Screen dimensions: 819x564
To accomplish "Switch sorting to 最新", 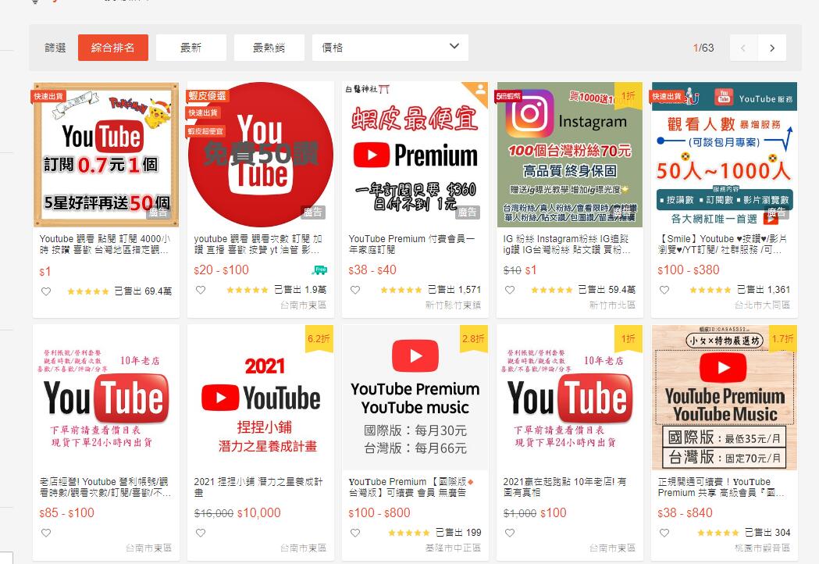I will (x=191, y=48).
